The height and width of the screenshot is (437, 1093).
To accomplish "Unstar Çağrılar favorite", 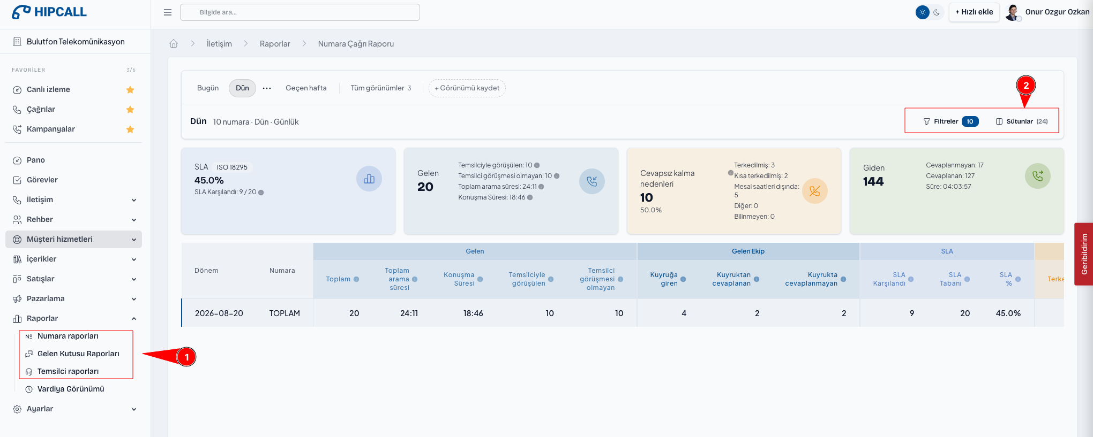I will (130, 110).
